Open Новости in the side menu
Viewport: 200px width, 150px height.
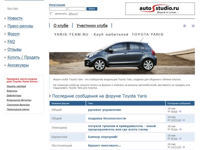tap(15, 18)
